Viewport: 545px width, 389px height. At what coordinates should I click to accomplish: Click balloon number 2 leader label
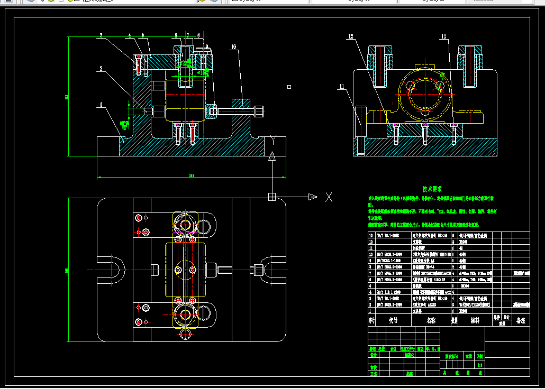pos(101,69)
